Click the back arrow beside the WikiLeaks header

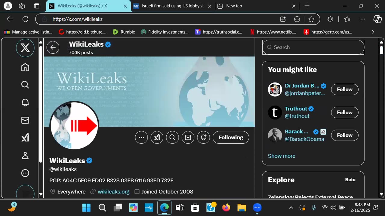(x=53, y=47)
